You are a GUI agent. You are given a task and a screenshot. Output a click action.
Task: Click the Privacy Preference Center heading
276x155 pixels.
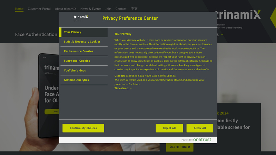click(x=130, y=18)
